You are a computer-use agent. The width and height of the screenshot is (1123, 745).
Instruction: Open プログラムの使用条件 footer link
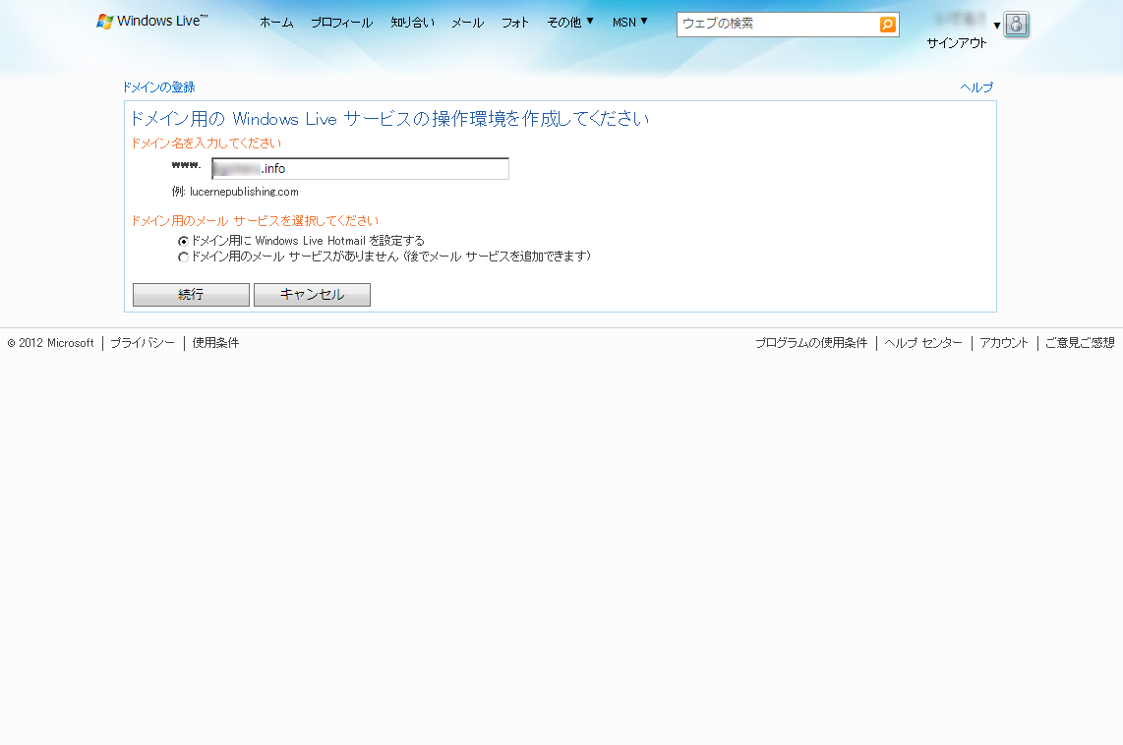pos(811,343)
